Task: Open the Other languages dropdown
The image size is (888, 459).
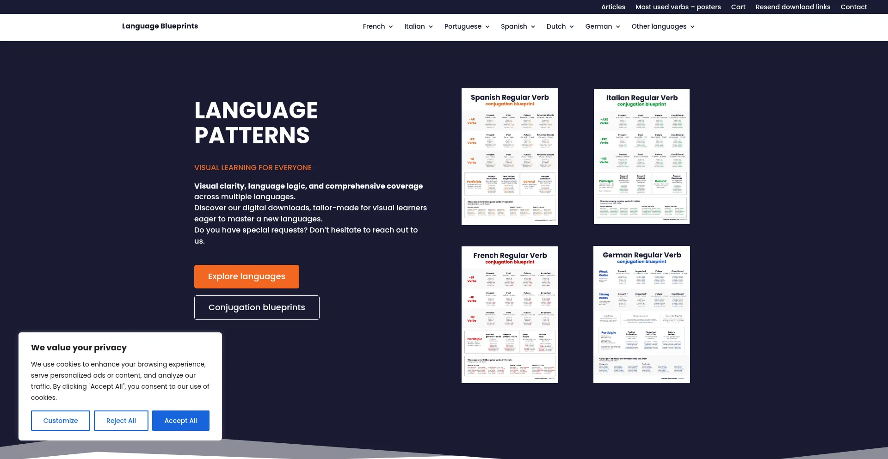Action: point(662,26)
